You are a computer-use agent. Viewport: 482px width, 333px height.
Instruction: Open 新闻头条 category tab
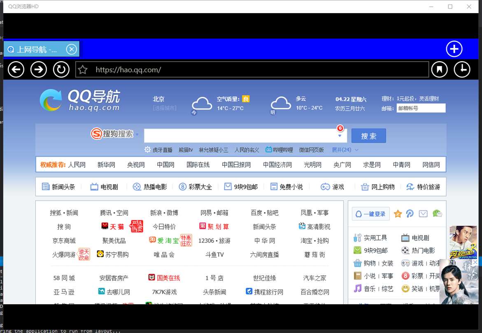[x=58, y=187]
